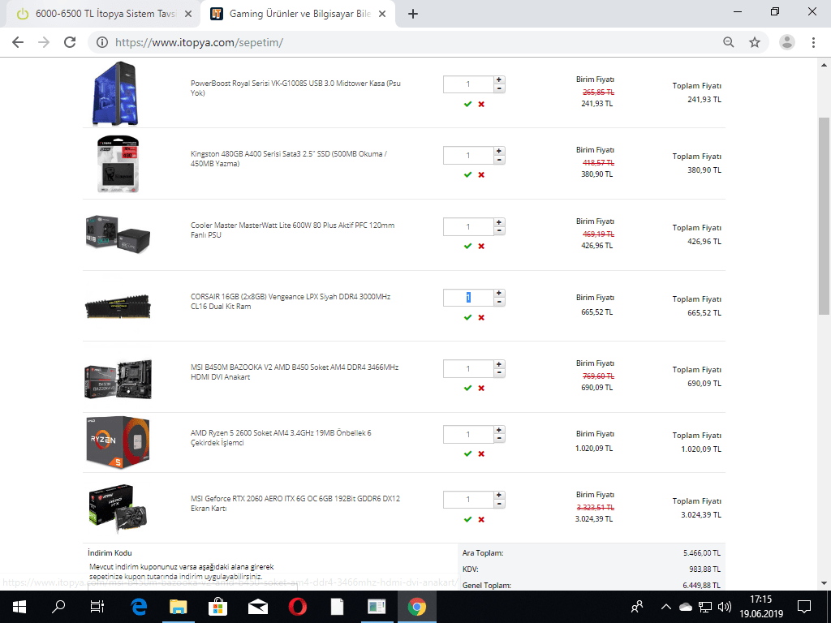Open PowerBoost Royal Serisi VK-G1008S product link
Viewport: 831px width, 623px height.
pyautogui.click(x=295, y=88)
